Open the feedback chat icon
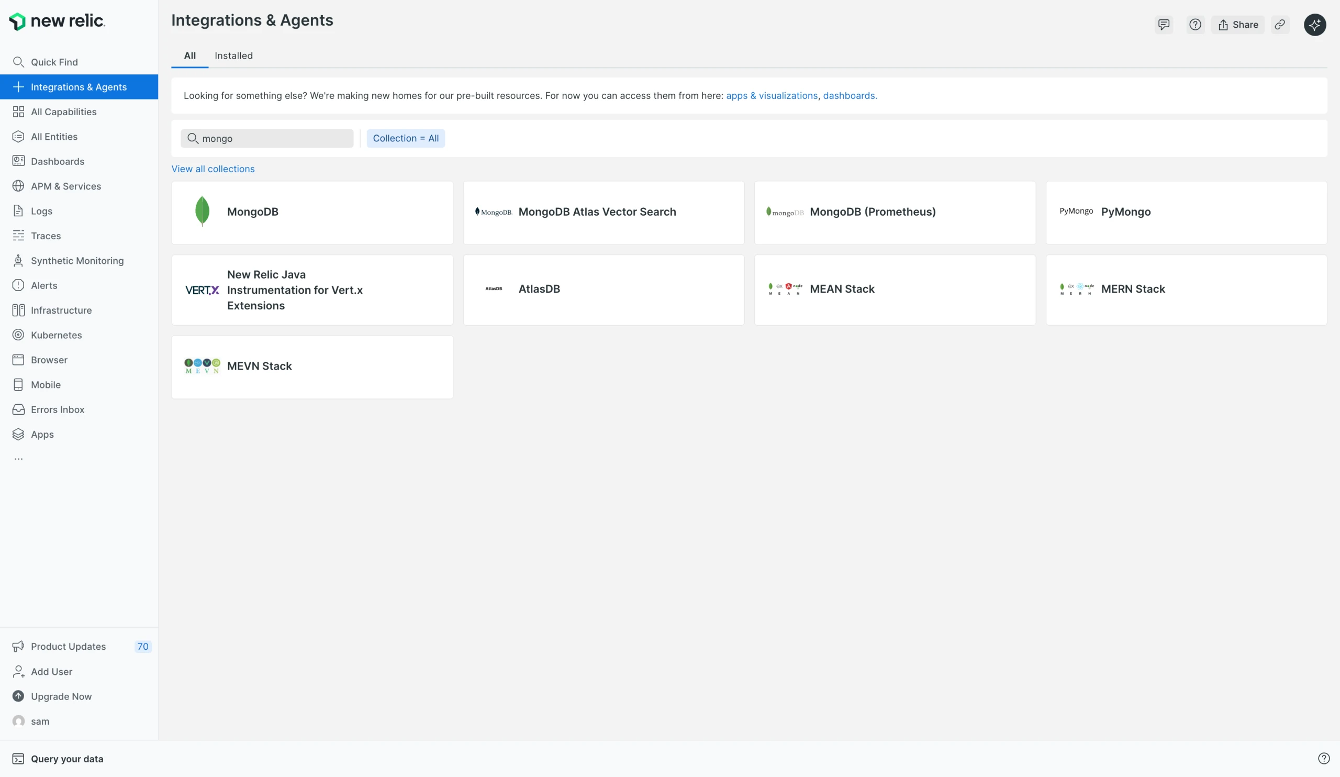 pyautogui.click(x=1164, y=25)
